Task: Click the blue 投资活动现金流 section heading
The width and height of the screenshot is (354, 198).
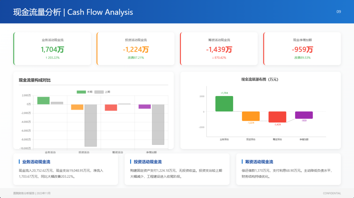Action: click(x=147, y=162)
